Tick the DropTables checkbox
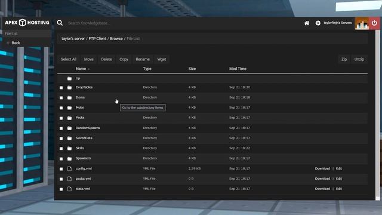 (61, 88)
